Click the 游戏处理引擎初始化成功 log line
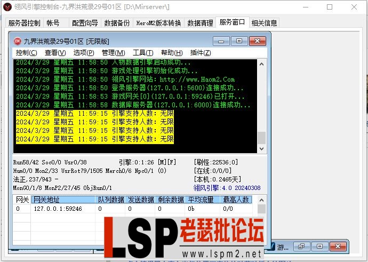Viewport: 368px width, 262px height. 107,70
